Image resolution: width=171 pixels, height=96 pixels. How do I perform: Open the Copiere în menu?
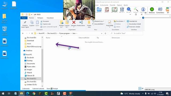[67, 24]
